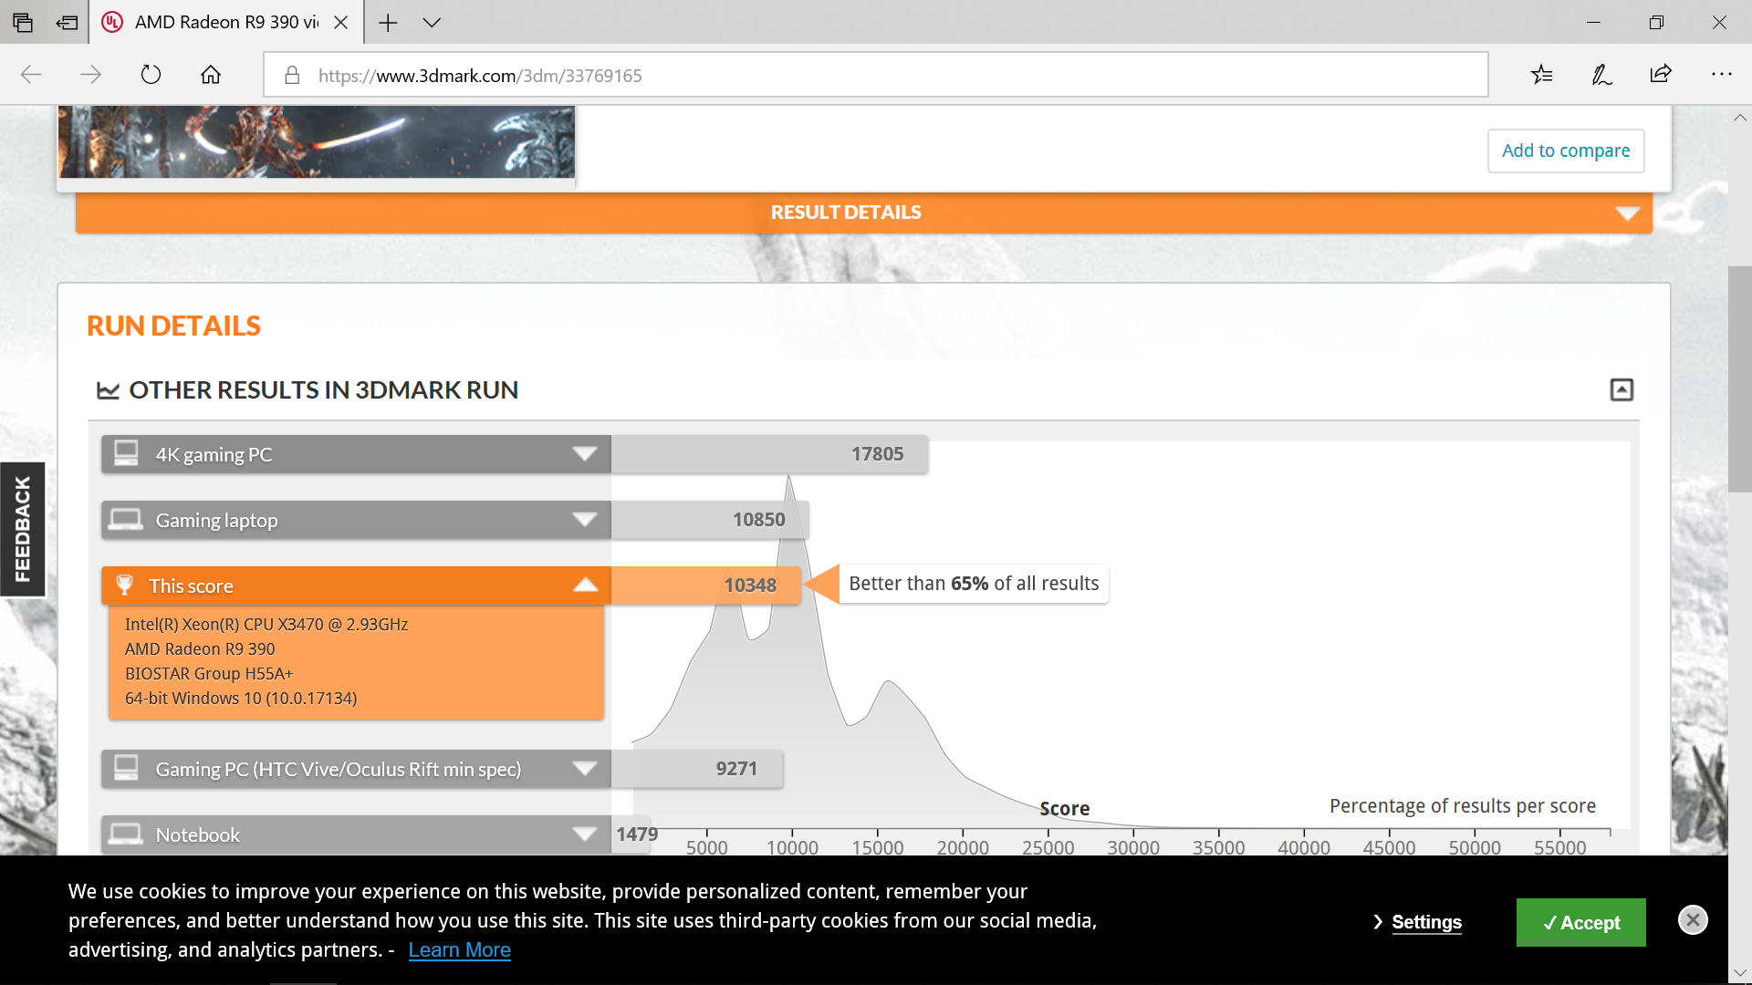Go to browser home page icon
The width and height of the screenshot is (1752, 985).
[211, 75]
